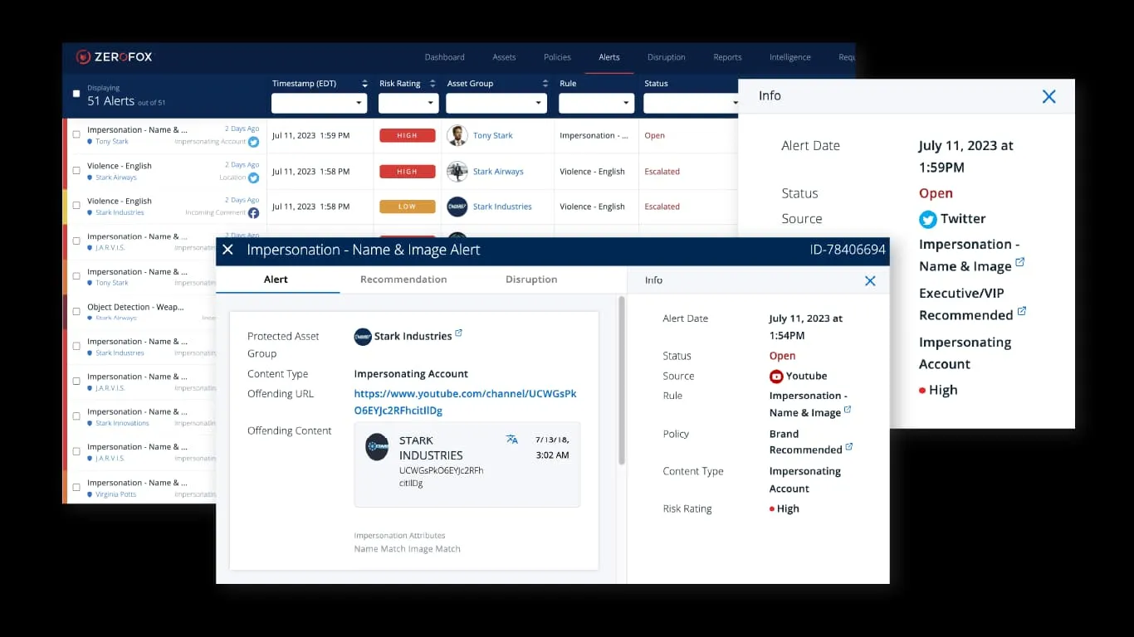The image size is (1134, 637).
Task: Click the 'ID-78406694' text in dialog header
Action: pyautogui.click(x=848, y=250)
